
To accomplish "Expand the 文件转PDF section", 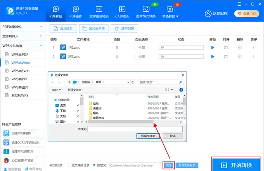I will 23,36.
